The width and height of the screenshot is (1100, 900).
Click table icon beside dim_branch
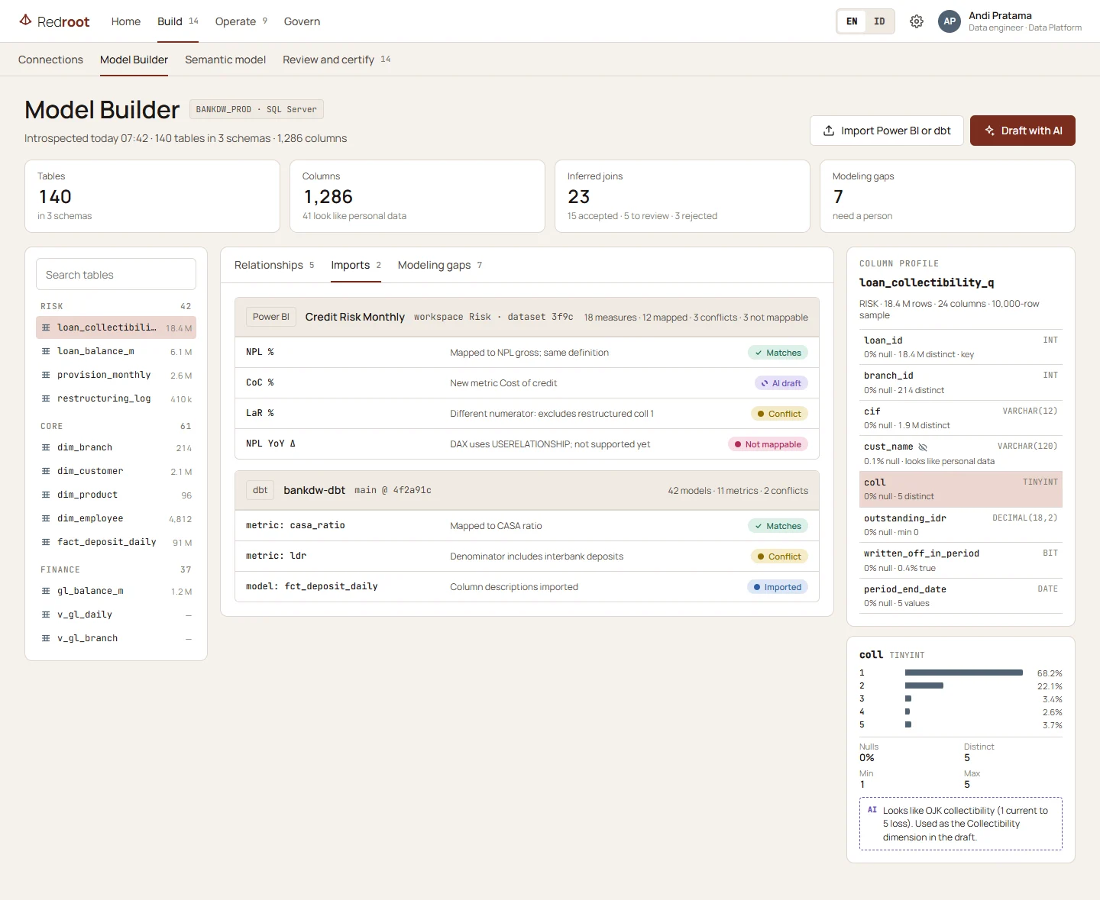tap(46, 447)
